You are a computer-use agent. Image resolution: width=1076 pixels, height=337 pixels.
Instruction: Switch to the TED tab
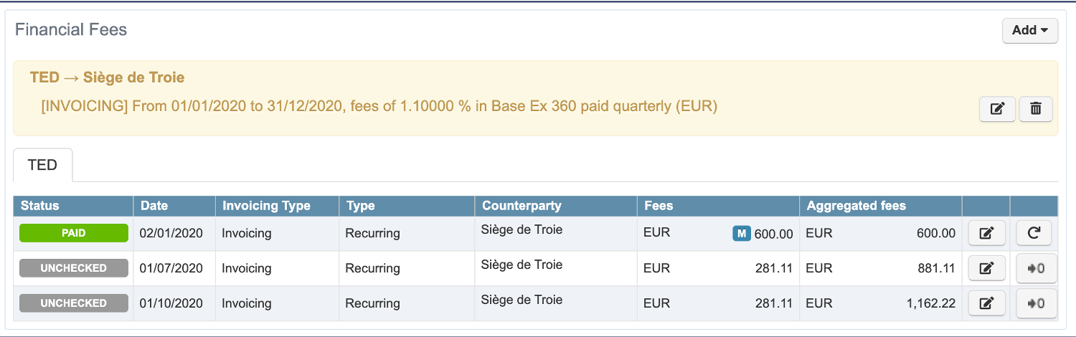42,165
